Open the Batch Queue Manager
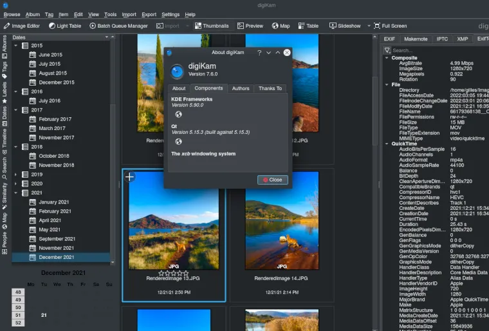Screen dimensions: 489x331 click(118, 26)
